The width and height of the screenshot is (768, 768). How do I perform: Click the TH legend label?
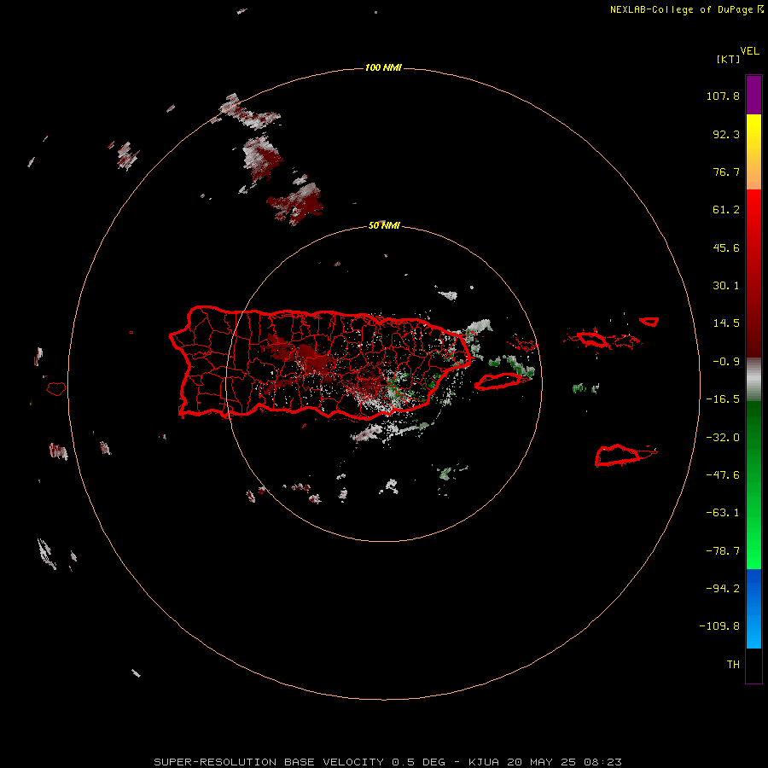(x=733, y=665)
